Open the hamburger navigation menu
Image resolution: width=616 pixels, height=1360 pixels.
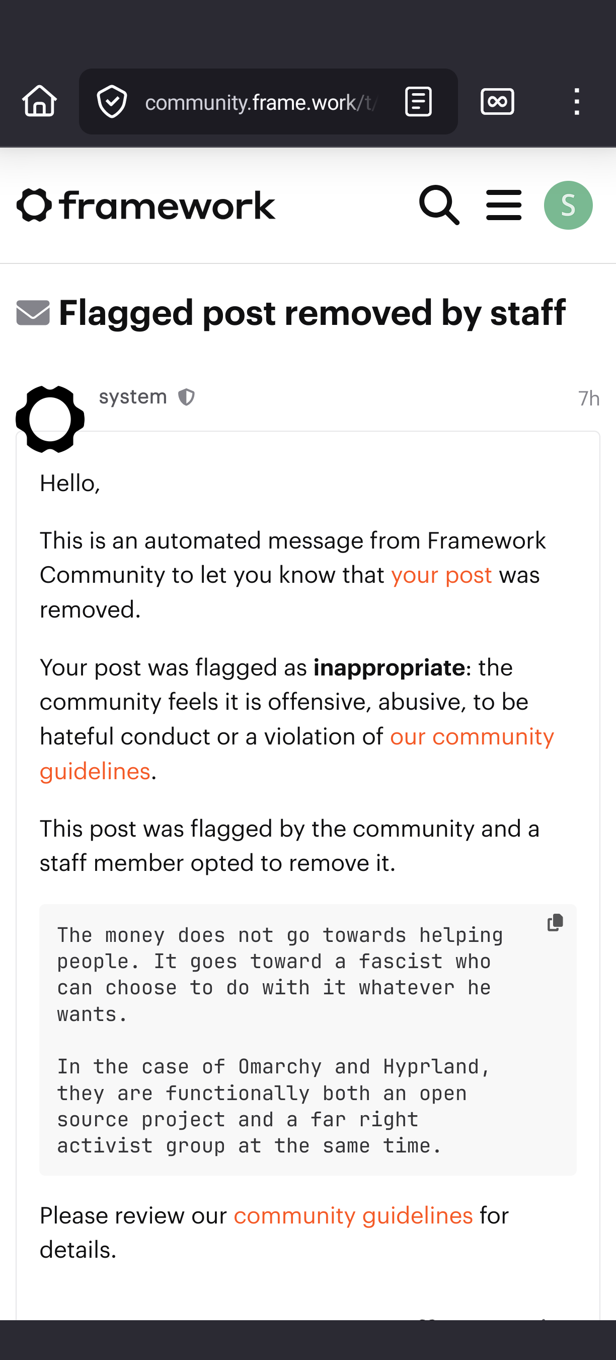pyautogui.click(x=504, y=206)
